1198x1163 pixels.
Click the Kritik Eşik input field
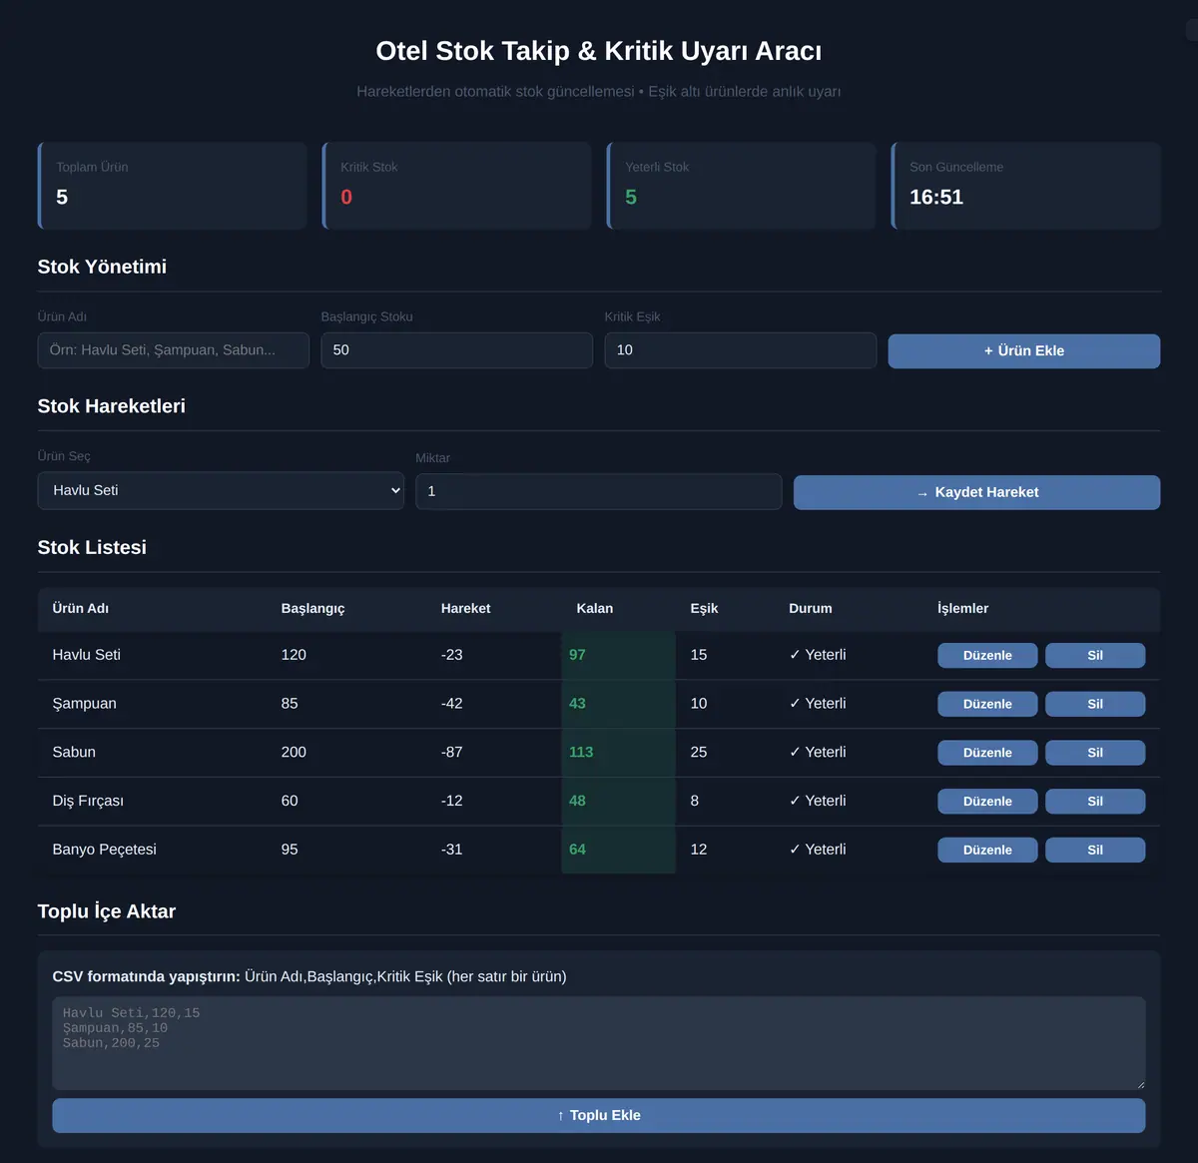[x=741, y=350]
